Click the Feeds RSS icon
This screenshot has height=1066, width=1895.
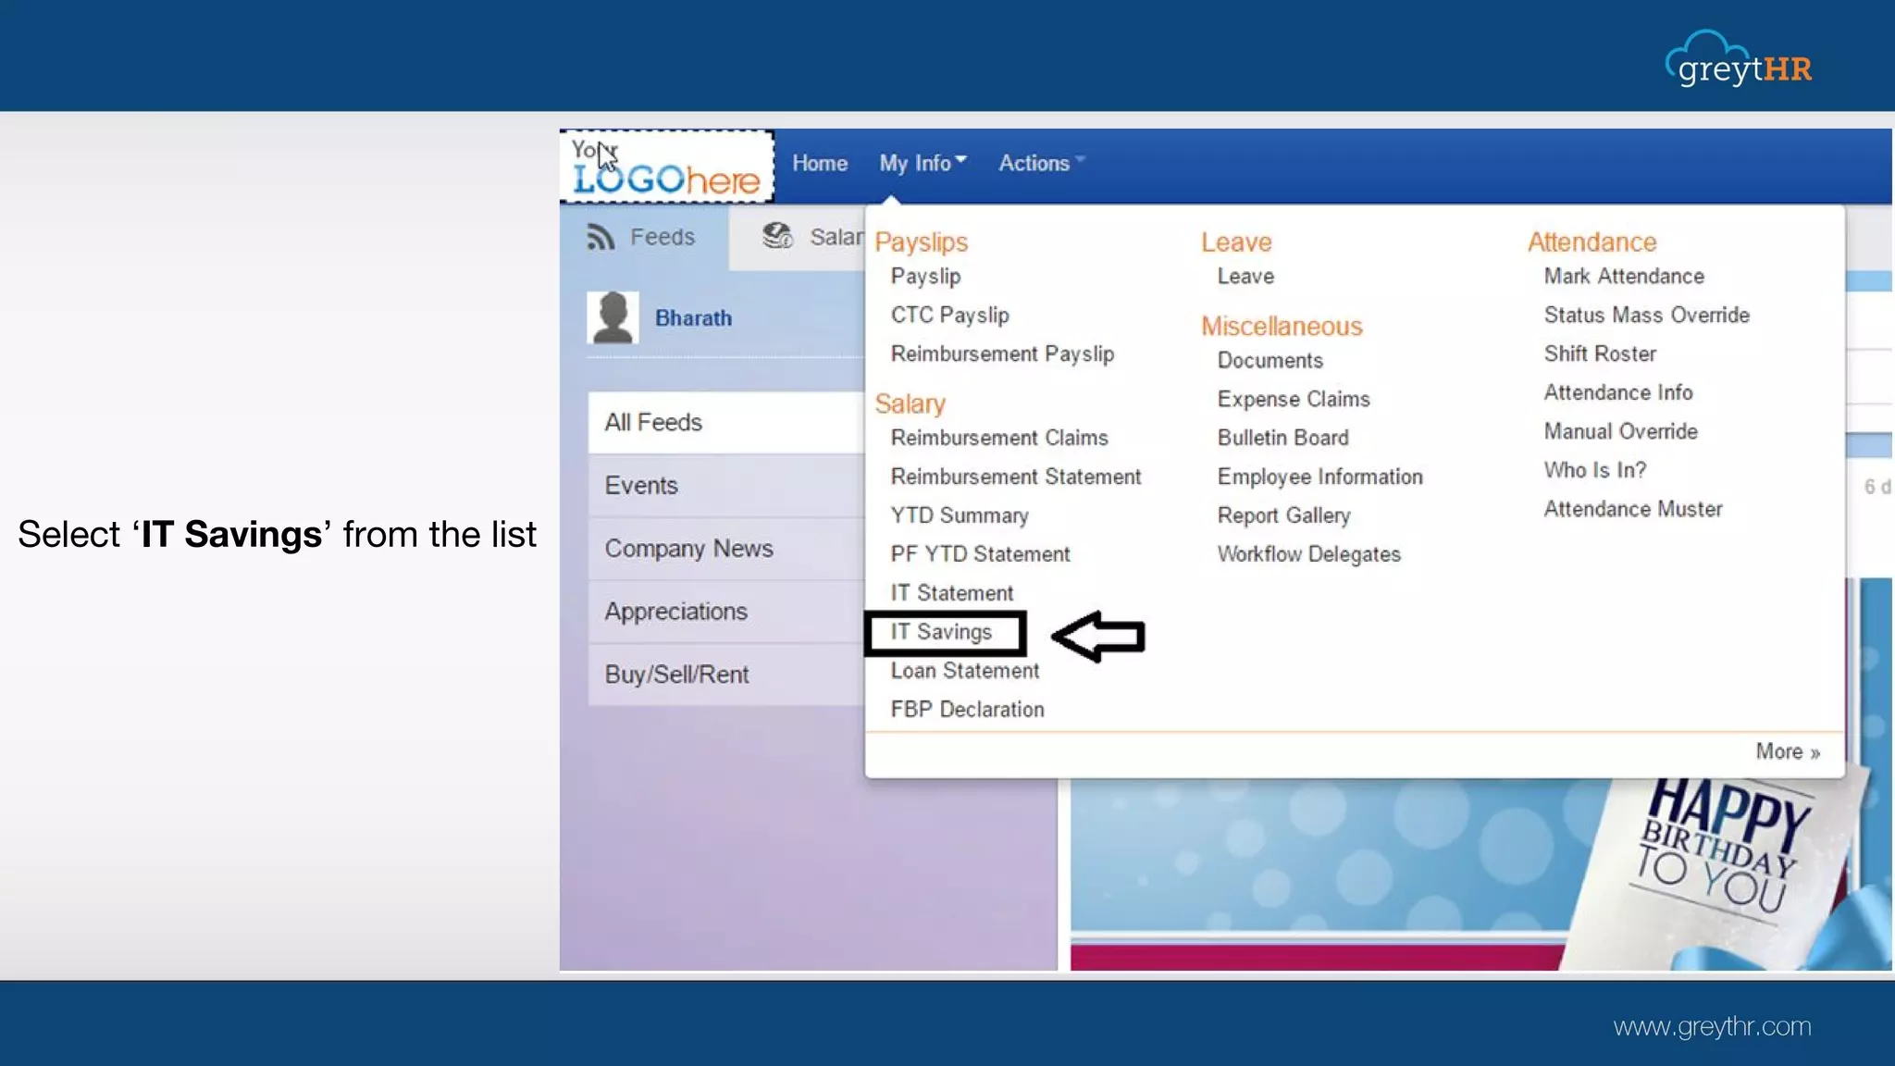pyautogui.click(x=601, y=238)
